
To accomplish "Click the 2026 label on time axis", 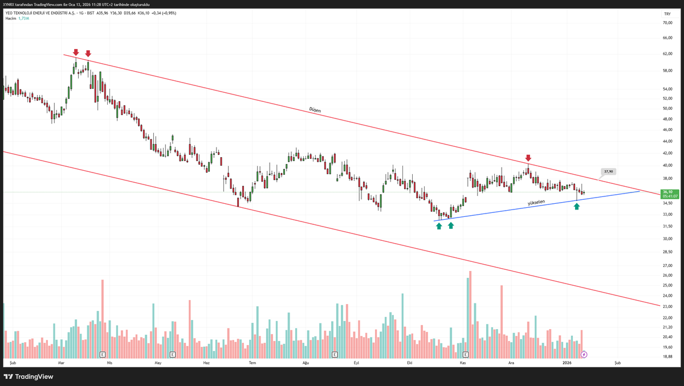I will point(567,362).
